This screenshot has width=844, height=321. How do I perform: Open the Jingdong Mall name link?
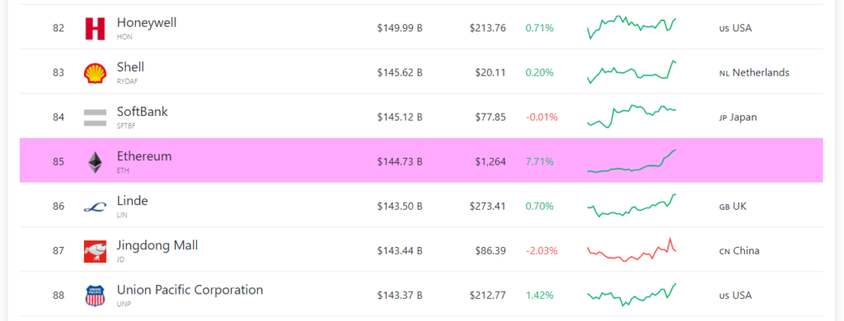(x=157, y=246)
